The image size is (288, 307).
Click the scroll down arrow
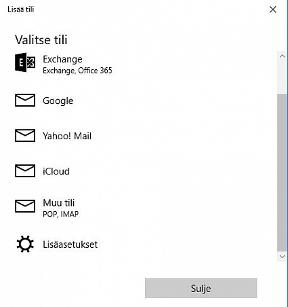[282, 256]
